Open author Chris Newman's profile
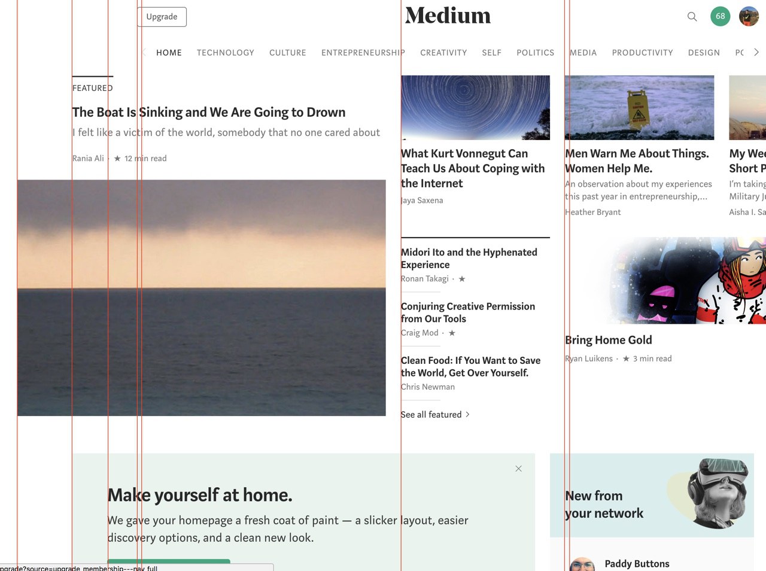The image size is (766, 571). tap(428, 387)
